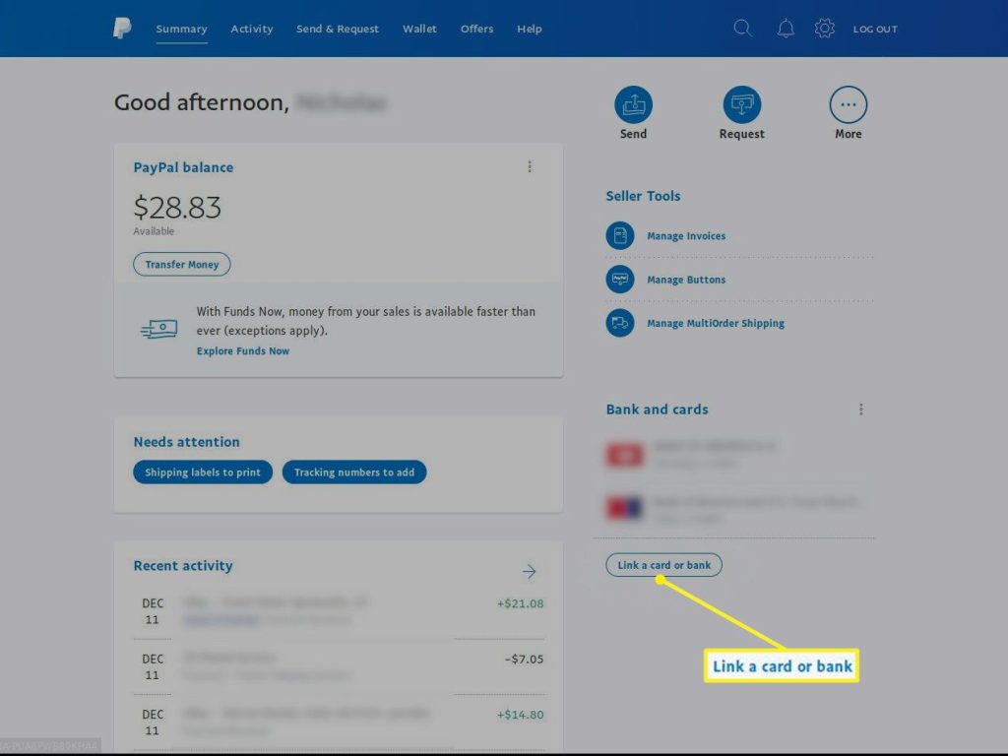Open the Explore Funds Now link
Viewport: 1008px width, 756px height.
coord(243,351)
